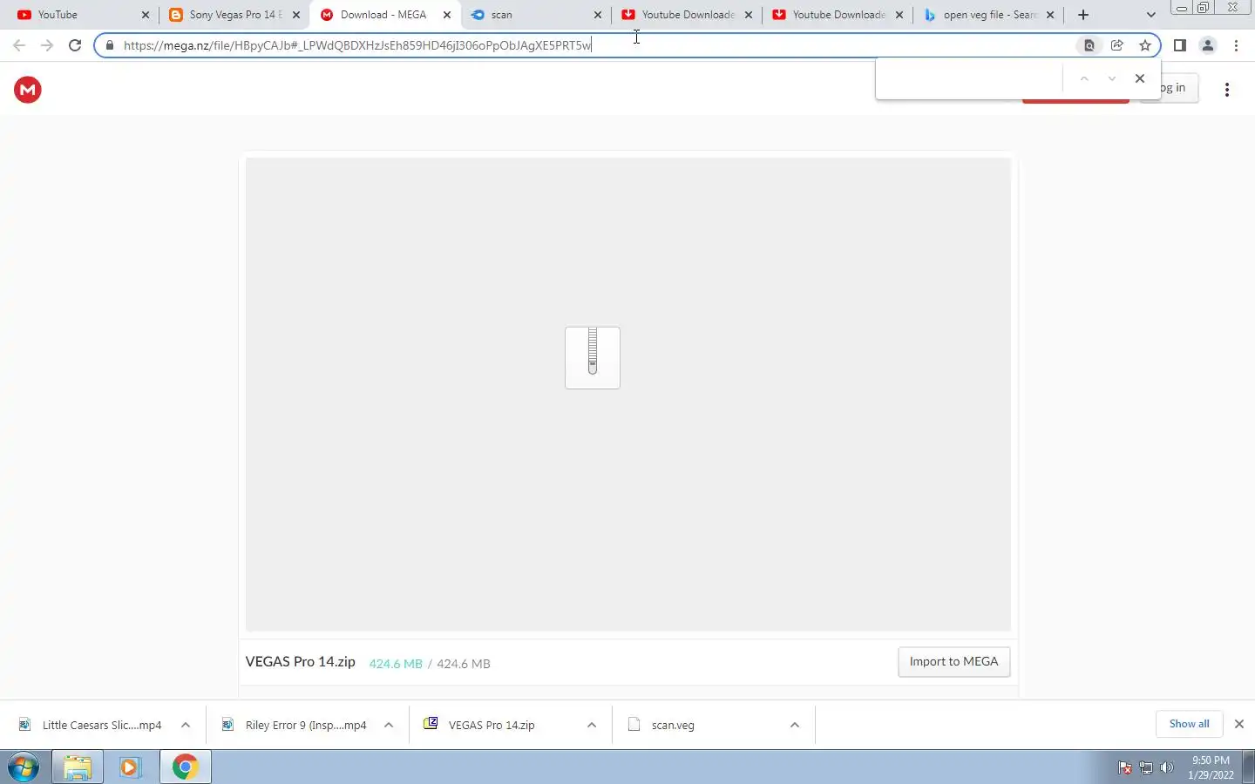Image resolution: width=1255 pixels, height=784 pixels.
Task: Open MEGA page three-dot menu
Action: [1227, 89]
